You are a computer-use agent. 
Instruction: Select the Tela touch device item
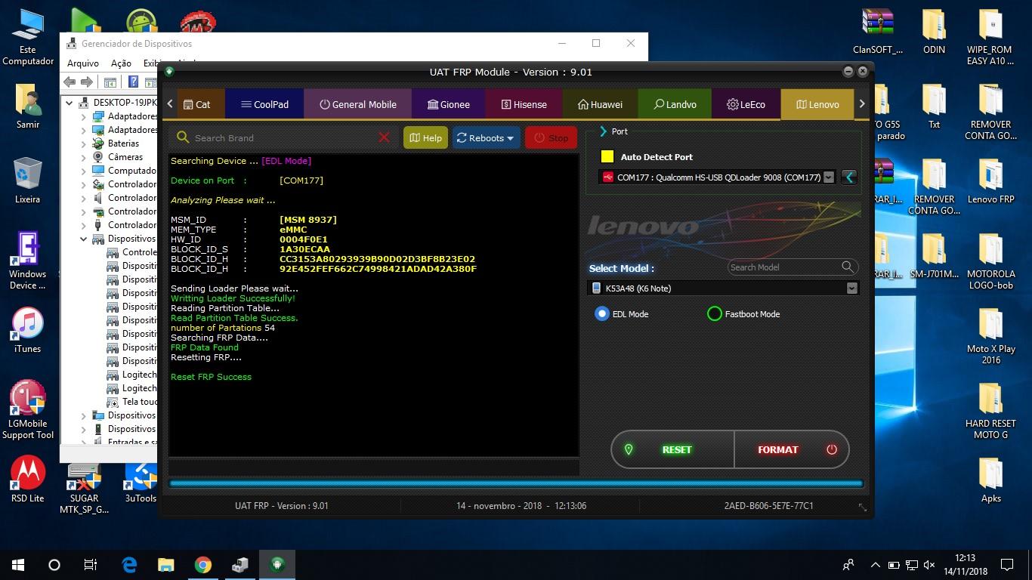[132, 402]
